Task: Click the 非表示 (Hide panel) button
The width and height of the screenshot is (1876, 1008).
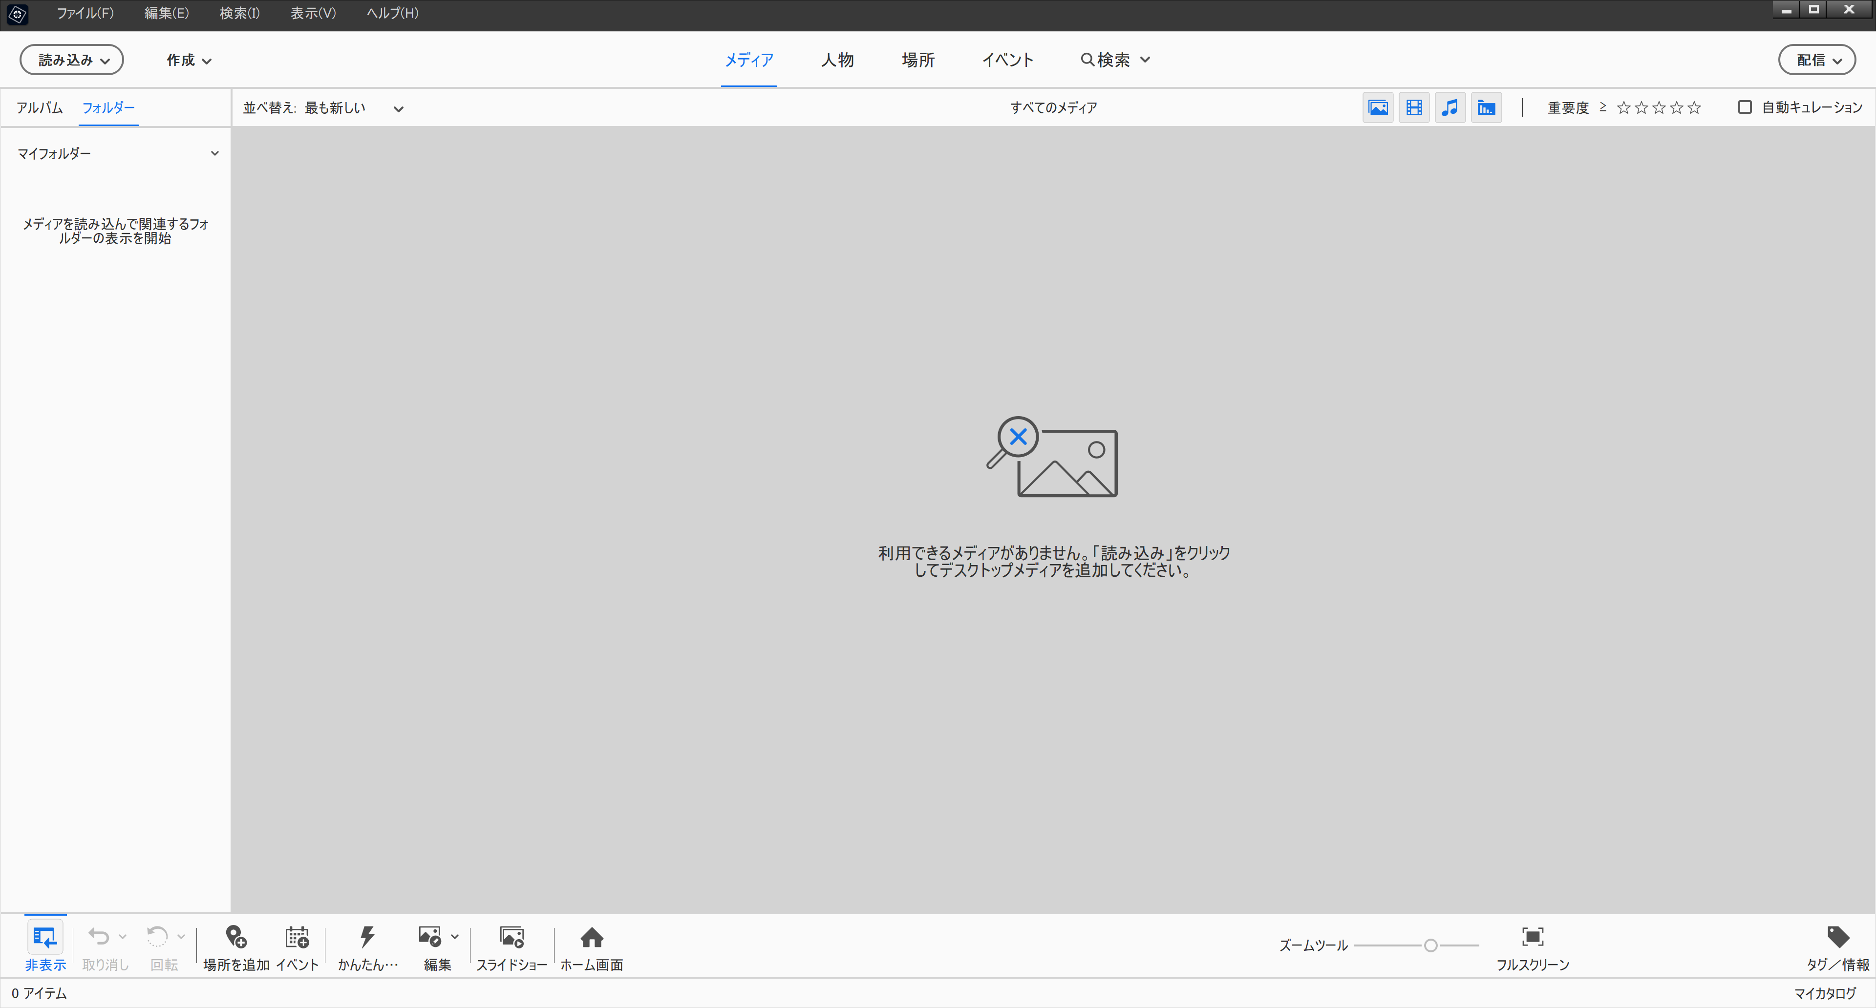Action: tap(44, 939)
